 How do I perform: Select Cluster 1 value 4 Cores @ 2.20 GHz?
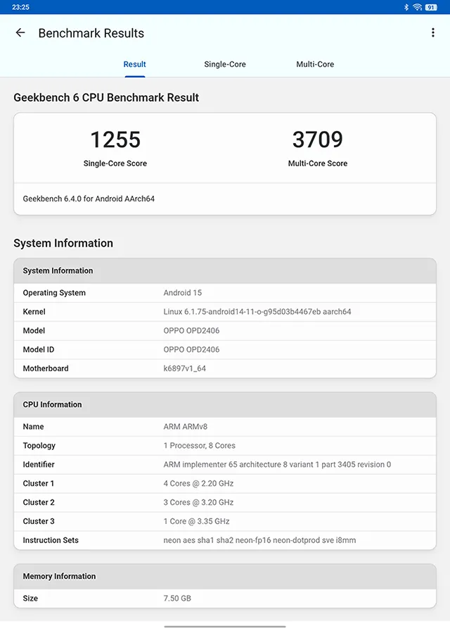point(198,484)
